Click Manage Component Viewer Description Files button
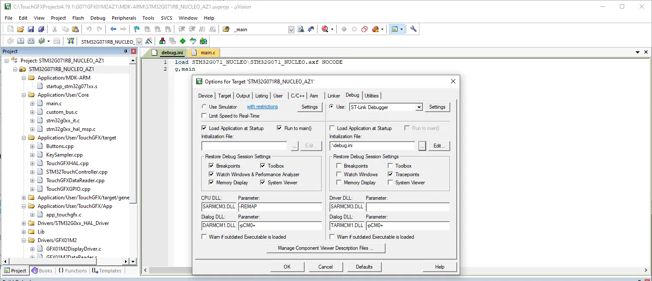Screen dimensions: 652x281 pos(326,248)
